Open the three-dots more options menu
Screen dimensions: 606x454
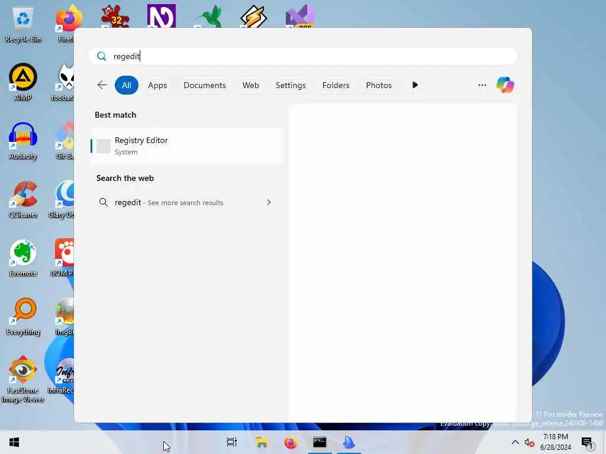click(482, 85)
